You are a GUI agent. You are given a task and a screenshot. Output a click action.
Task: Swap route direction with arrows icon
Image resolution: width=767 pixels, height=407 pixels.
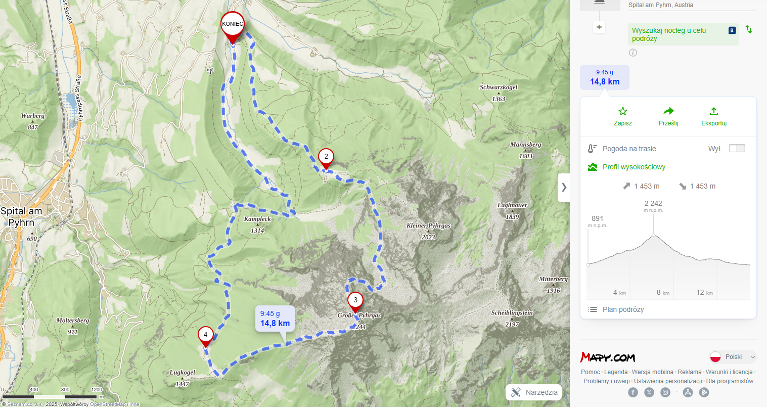749,29
